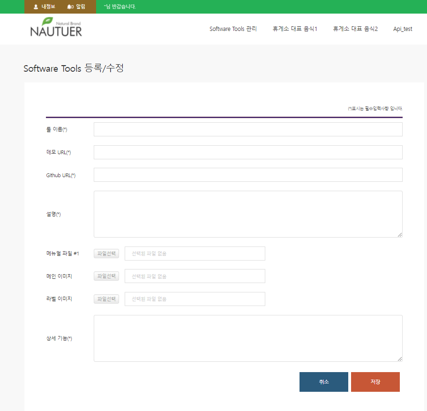Click the 취소 button
This screenshot has width=427, height=411.
point(324,382)
